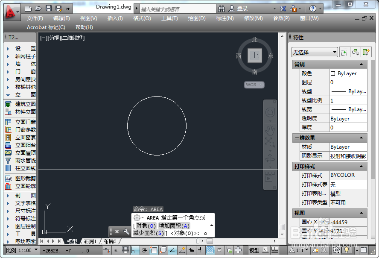
Task: Open the Help question mark icon
Action: point(312,9)
